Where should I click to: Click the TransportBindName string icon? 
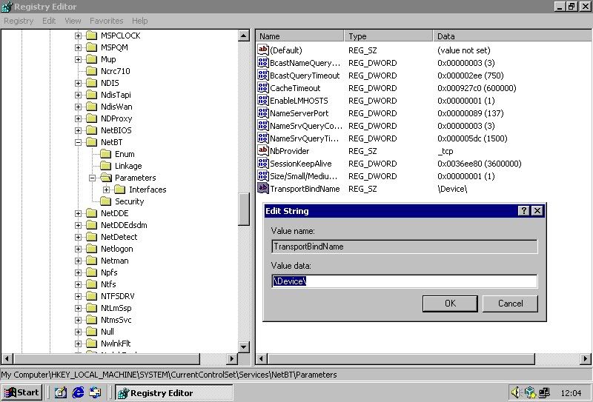(x=263, y=189)
